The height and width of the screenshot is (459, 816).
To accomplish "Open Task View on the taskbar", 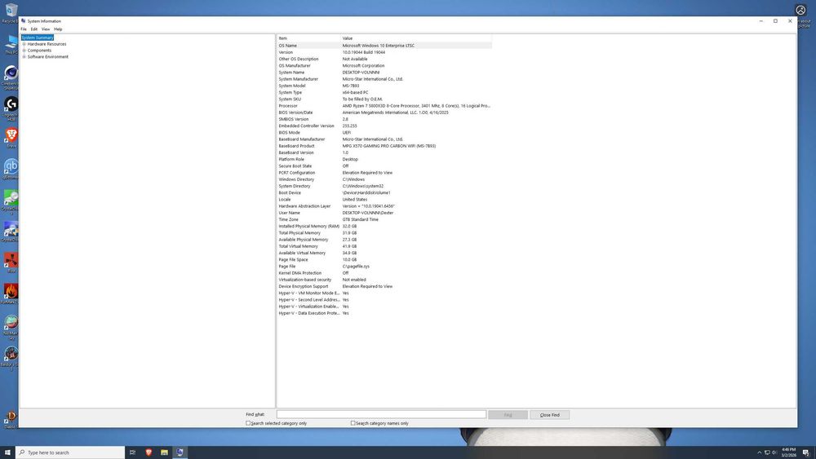I will [132, 452].
